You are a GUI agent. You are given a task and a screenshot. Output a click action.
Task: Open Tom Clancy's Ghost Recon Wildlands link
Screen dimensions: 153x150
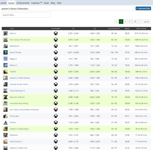(x=24, y=110)
